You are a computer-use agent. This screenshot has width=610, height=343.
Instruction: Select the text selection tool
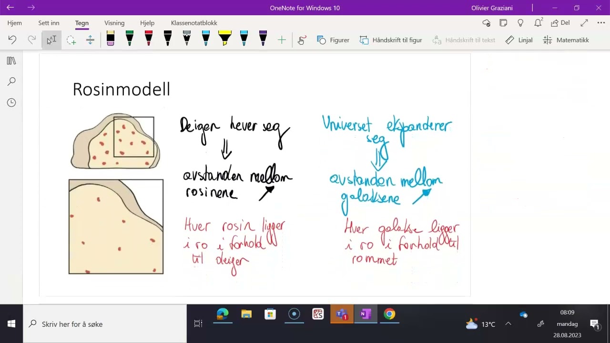[x=51, y=40]
